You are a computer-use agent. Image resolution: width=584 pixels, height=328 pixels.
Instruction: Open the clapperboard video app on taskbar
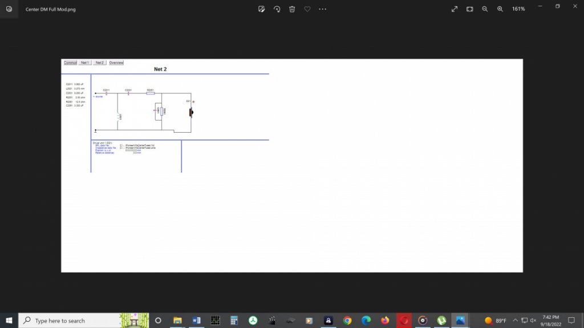pos(272,320)
